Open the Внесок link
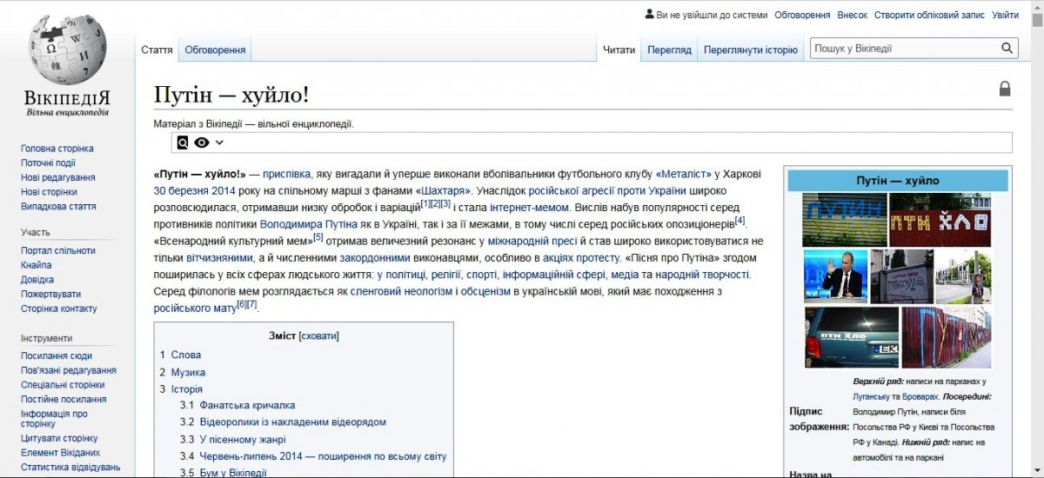 click(853, 15)
